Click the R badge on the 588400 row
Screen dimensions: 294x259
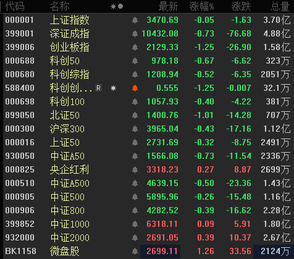[x=98, y=88]
